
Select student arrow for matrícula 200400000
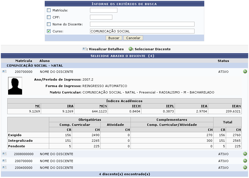point(245,167)
